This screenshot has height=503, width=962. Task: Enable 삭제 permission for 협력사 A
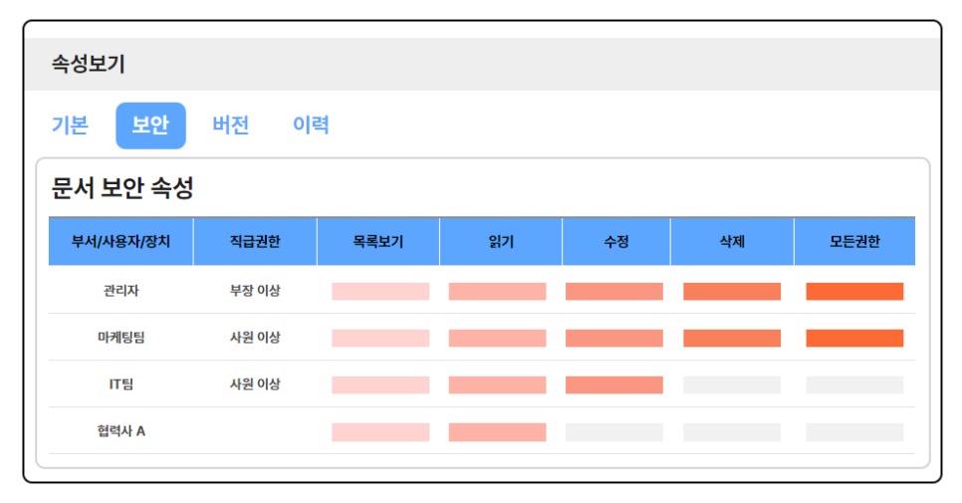tap(732, 432)
